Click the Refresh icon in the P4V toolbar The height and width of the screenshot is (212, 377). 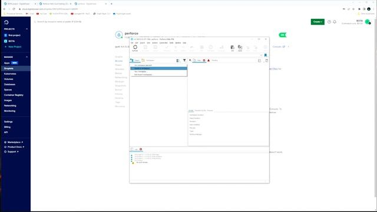click(135, 48)
